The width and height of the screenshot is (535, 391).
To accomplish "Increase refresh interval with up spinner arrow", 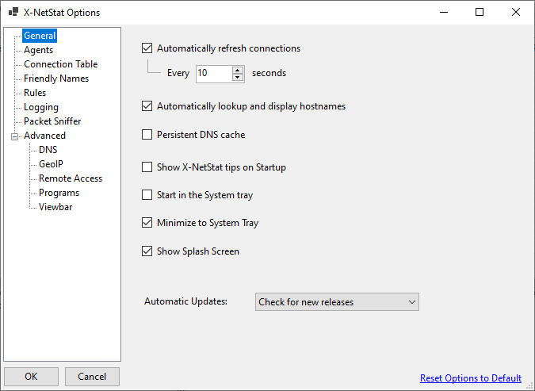I will pyautogui.click(x=238, y=70).
